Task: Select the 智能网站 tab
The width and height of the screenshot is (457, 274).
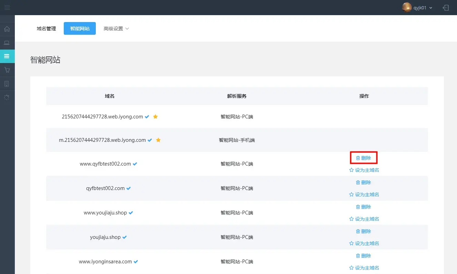Action: (80, 29)
